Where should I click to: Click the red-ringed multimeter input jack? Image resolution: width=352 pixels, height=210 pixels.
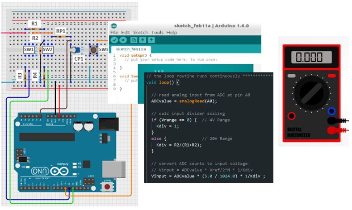[x=291, y=116]
